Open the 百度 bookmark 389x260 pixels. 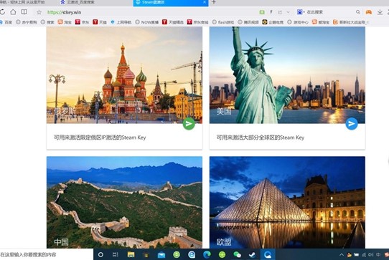6,22
